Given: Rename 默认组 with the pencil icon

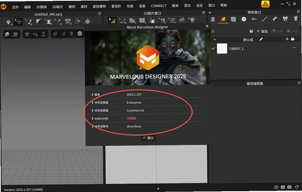Looking at the screenshot, I should (261, 39).
